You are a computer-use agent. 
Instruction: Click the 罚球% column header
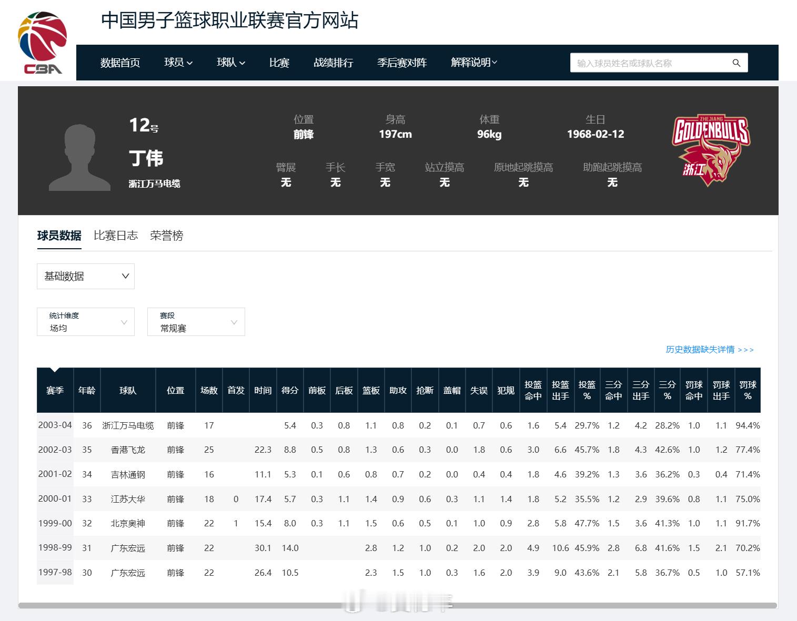(x=748, y=390)
